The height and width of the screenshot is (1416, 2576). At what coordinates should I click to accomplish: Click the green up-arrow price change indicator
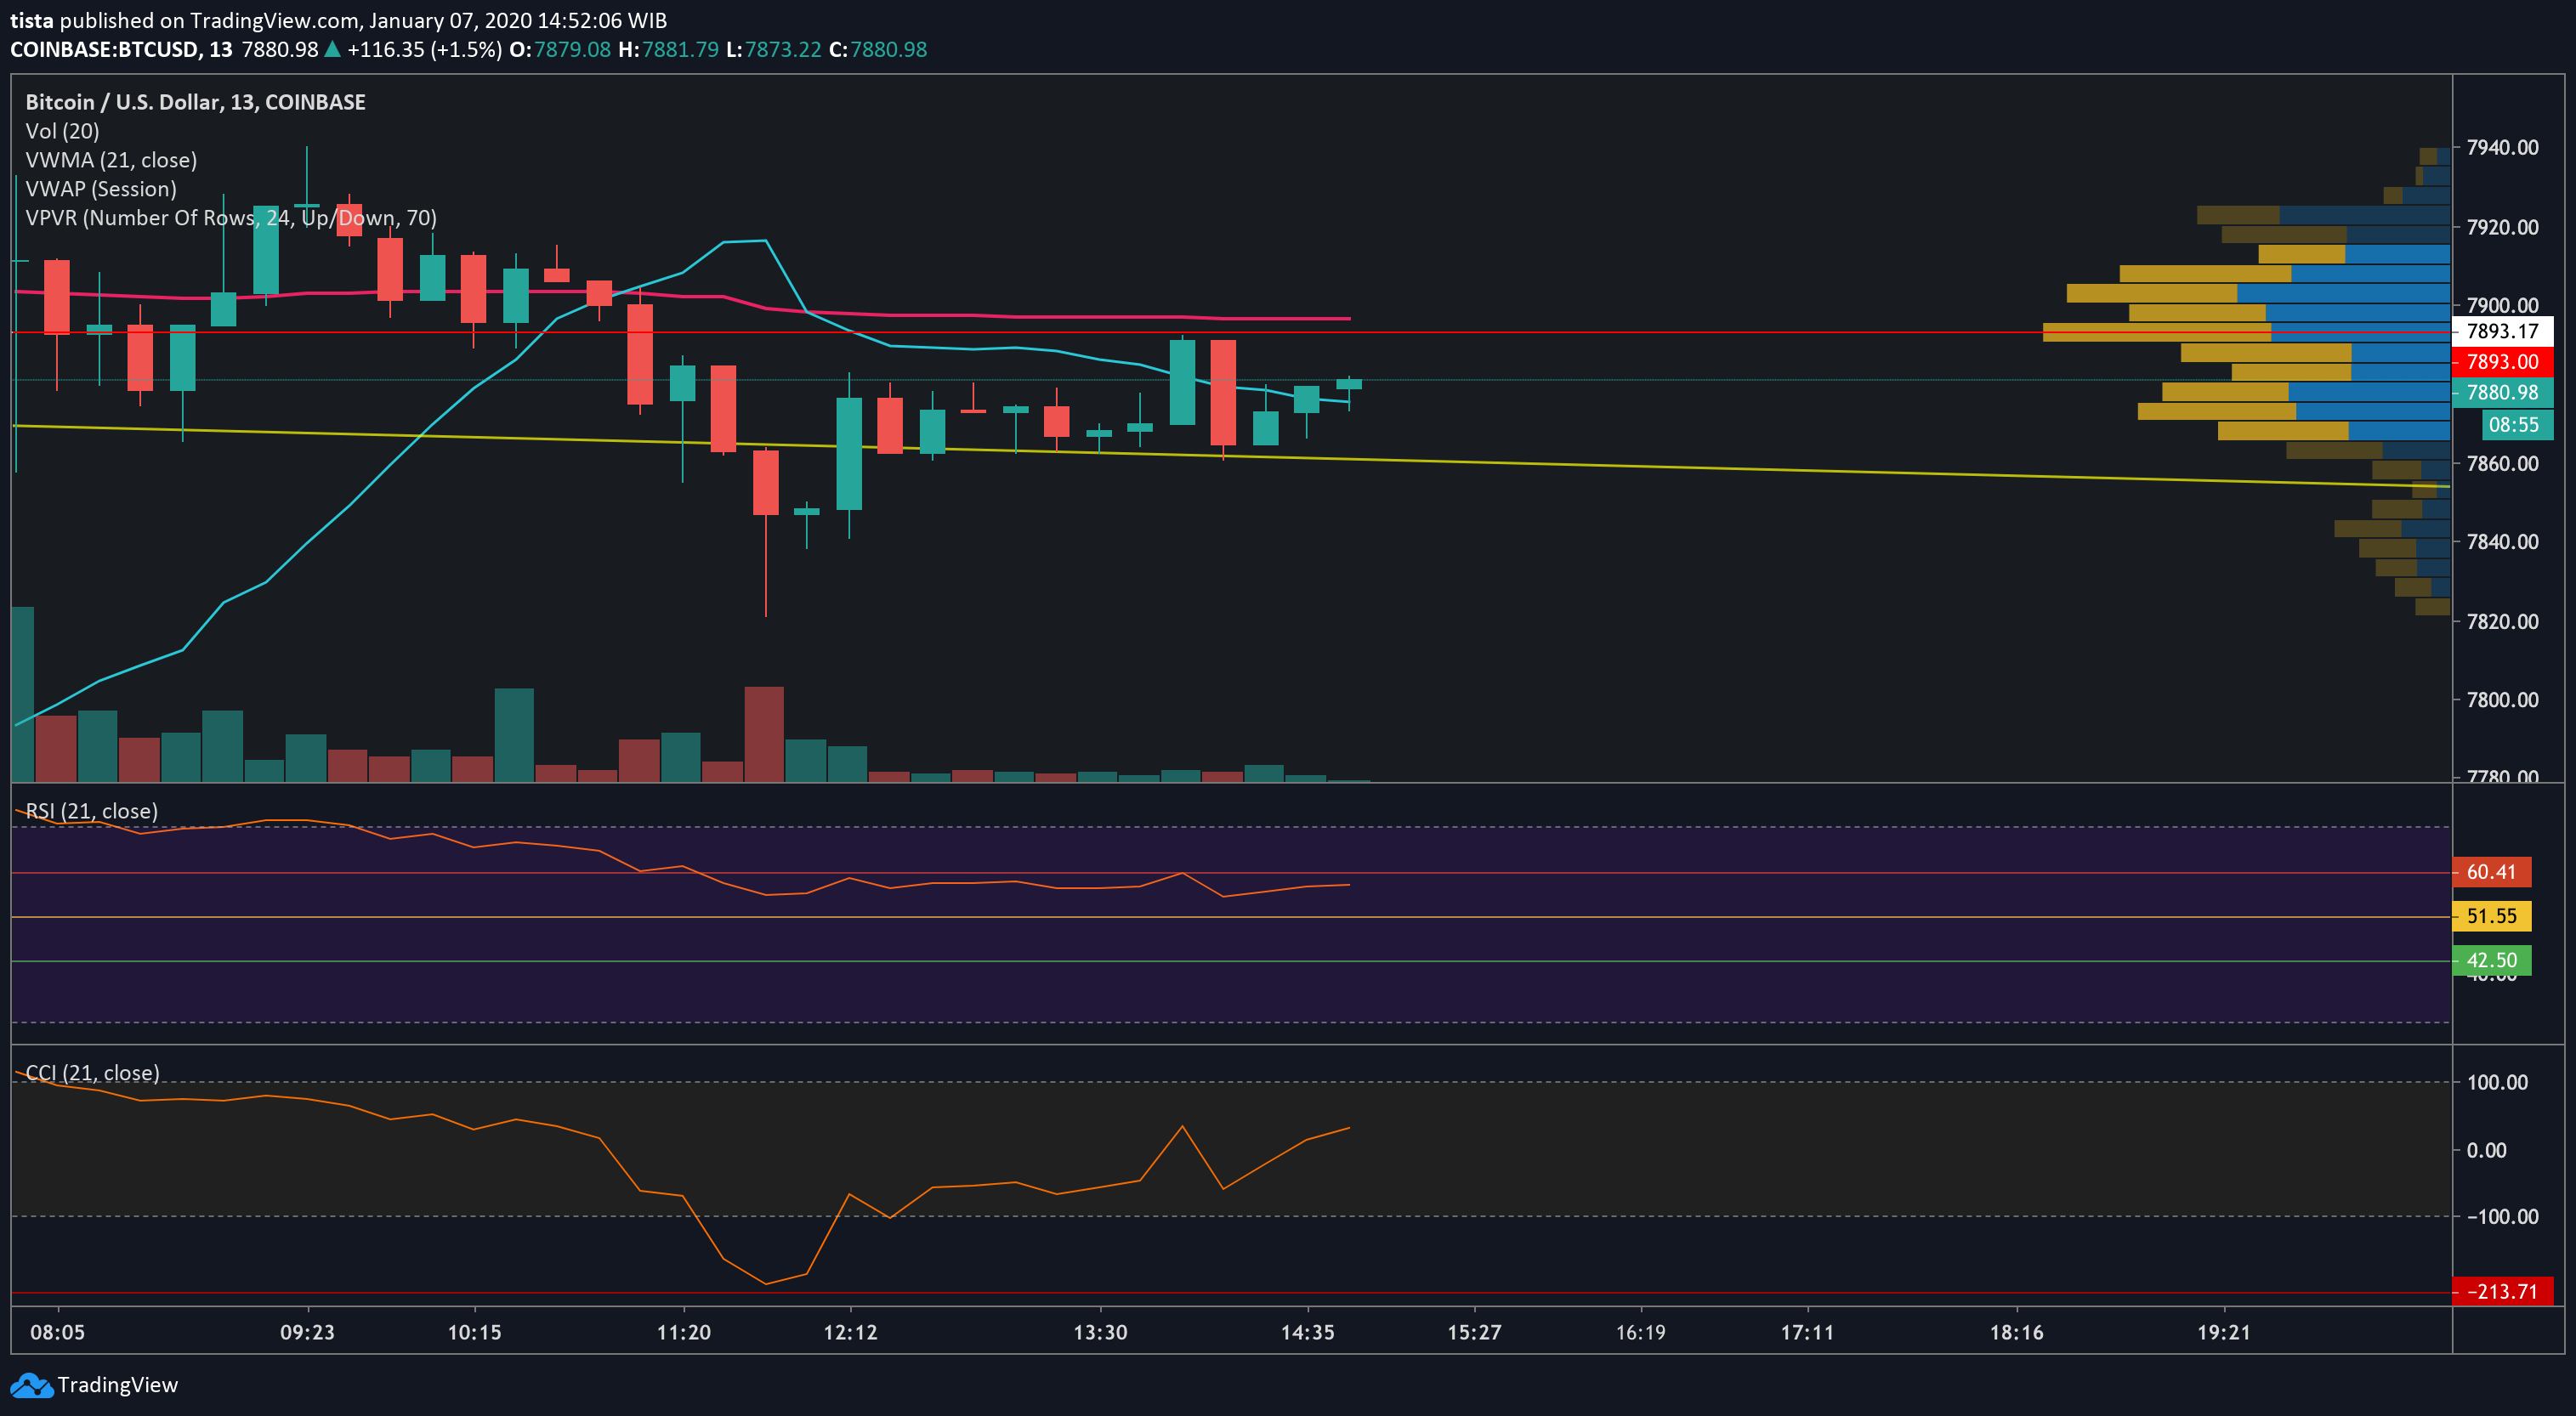point(332,49)
